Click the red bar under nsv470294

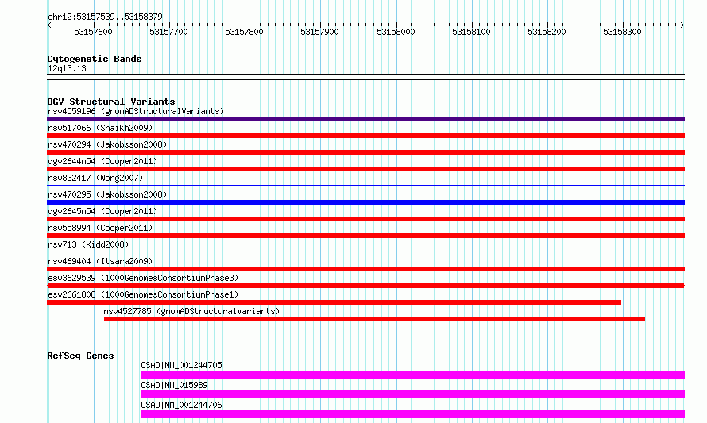365,152
